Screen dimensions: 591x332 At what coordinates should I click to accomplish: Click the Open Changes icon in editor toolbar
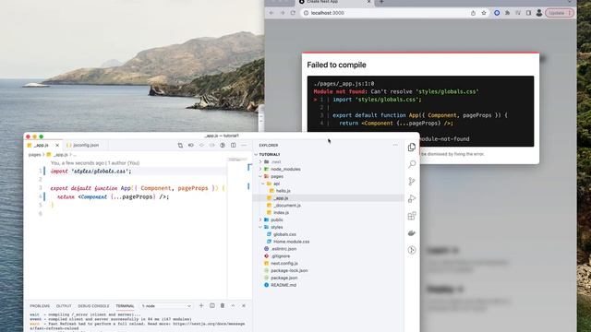click(x=180, y=145)
